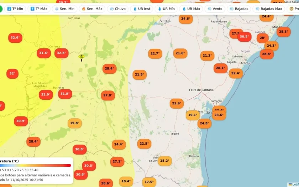Open the 32.8° station marker near Corrente
The height and width of the screenshot is (187, 299).
(x=61, y=53)
